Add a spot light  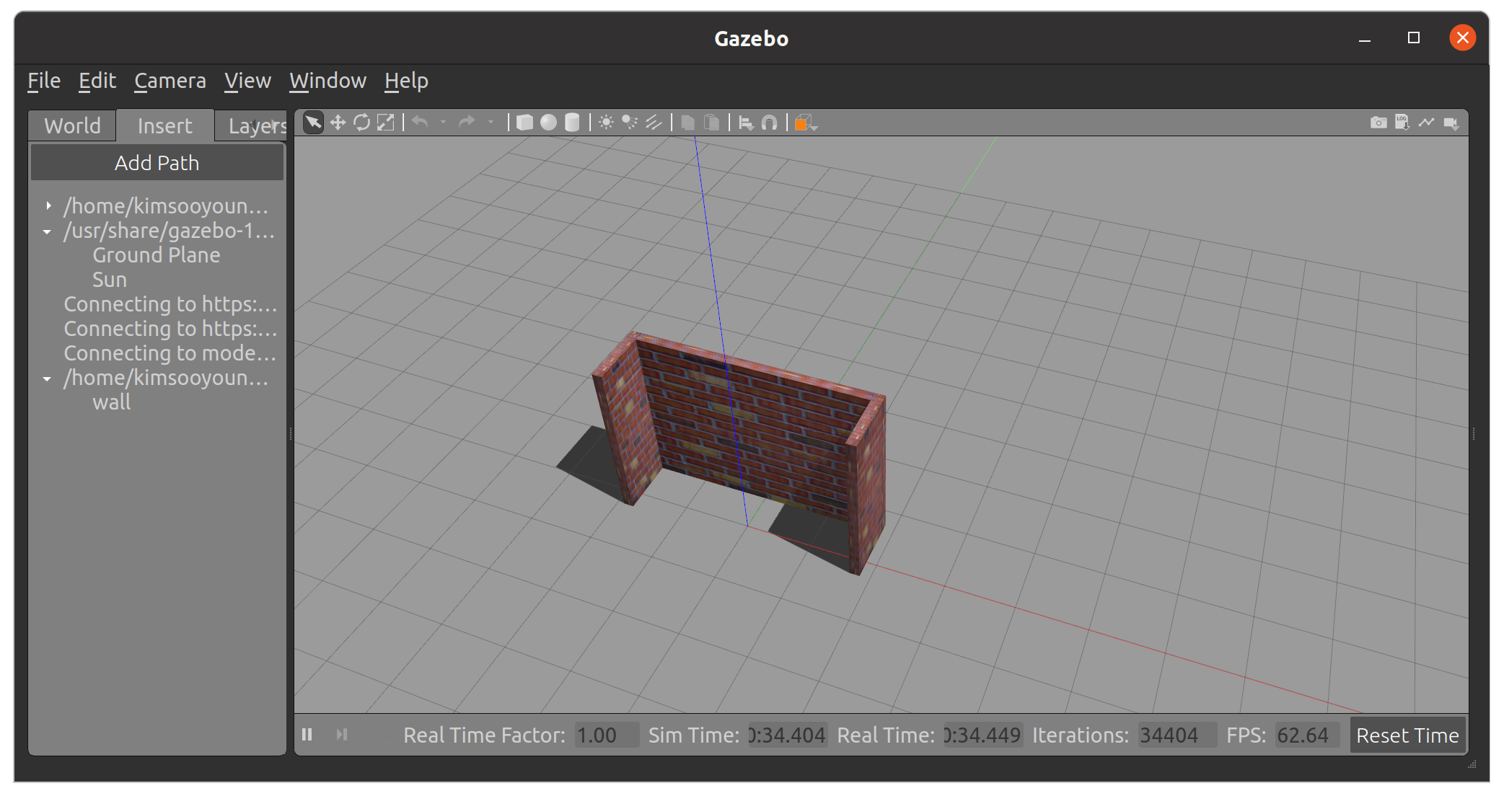[x=630, y=123]
